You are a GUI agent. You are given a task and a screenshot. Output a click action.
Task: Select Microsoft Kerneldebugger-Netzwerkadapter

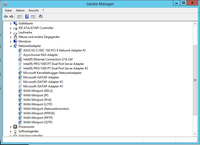pyautogui.click(x=52, y=73)
